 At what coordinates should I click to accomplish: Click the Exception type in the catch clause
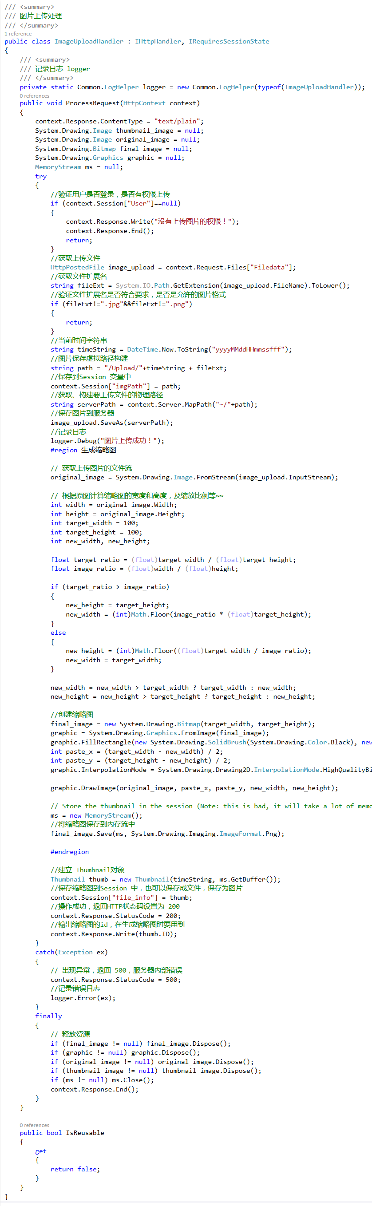[x=75, y=952]
